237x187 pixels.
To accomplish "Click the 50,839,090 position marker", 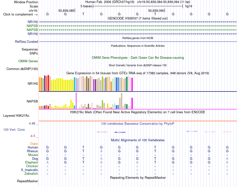I will tap(156, 10).
